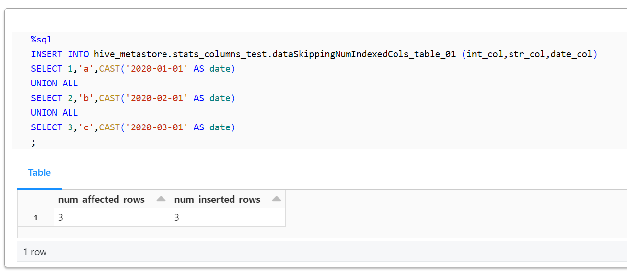Click the '2020-03-01' date string
Image resolution: width=627 pixels, height=276 pixels.
click(157, 127)
